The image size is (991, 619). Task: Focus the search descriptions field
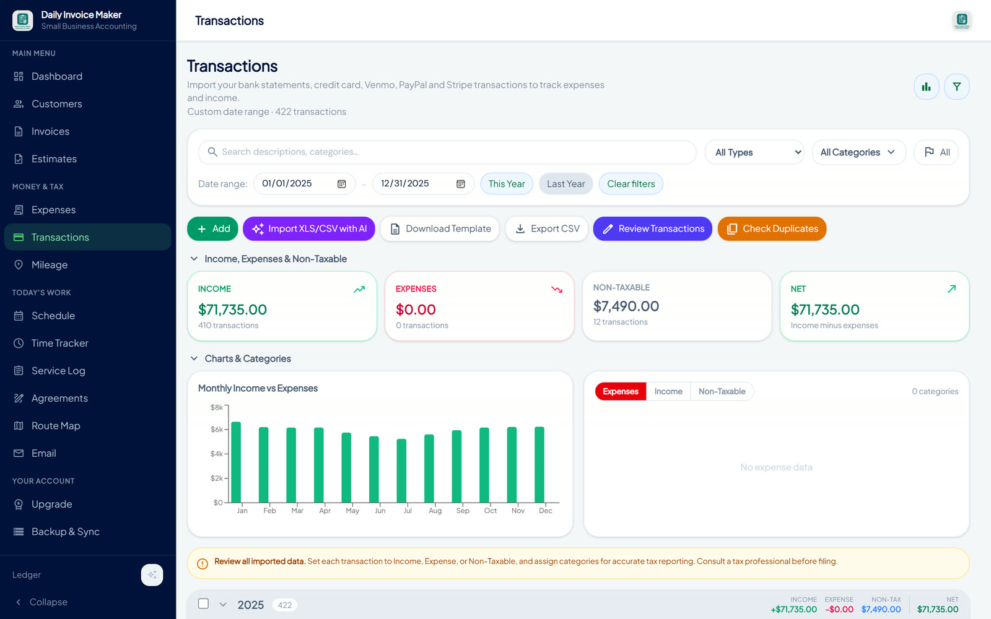447,152
